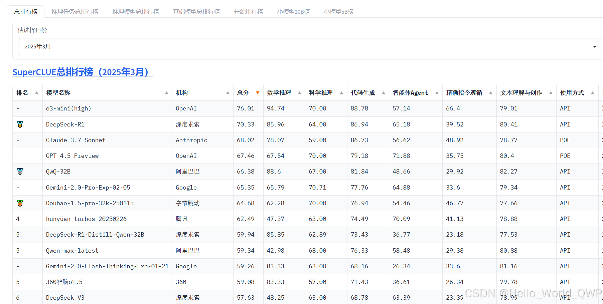Image resolution: width=603 pixels, height=304 pixels.
Task: Select the QwQ-32B model cell
Action: 107,172
